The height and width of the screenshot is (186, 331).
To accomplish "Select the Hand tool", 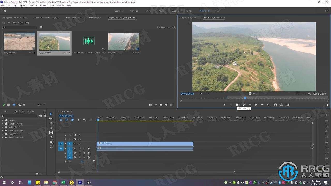I will click(x=51, y=142).
